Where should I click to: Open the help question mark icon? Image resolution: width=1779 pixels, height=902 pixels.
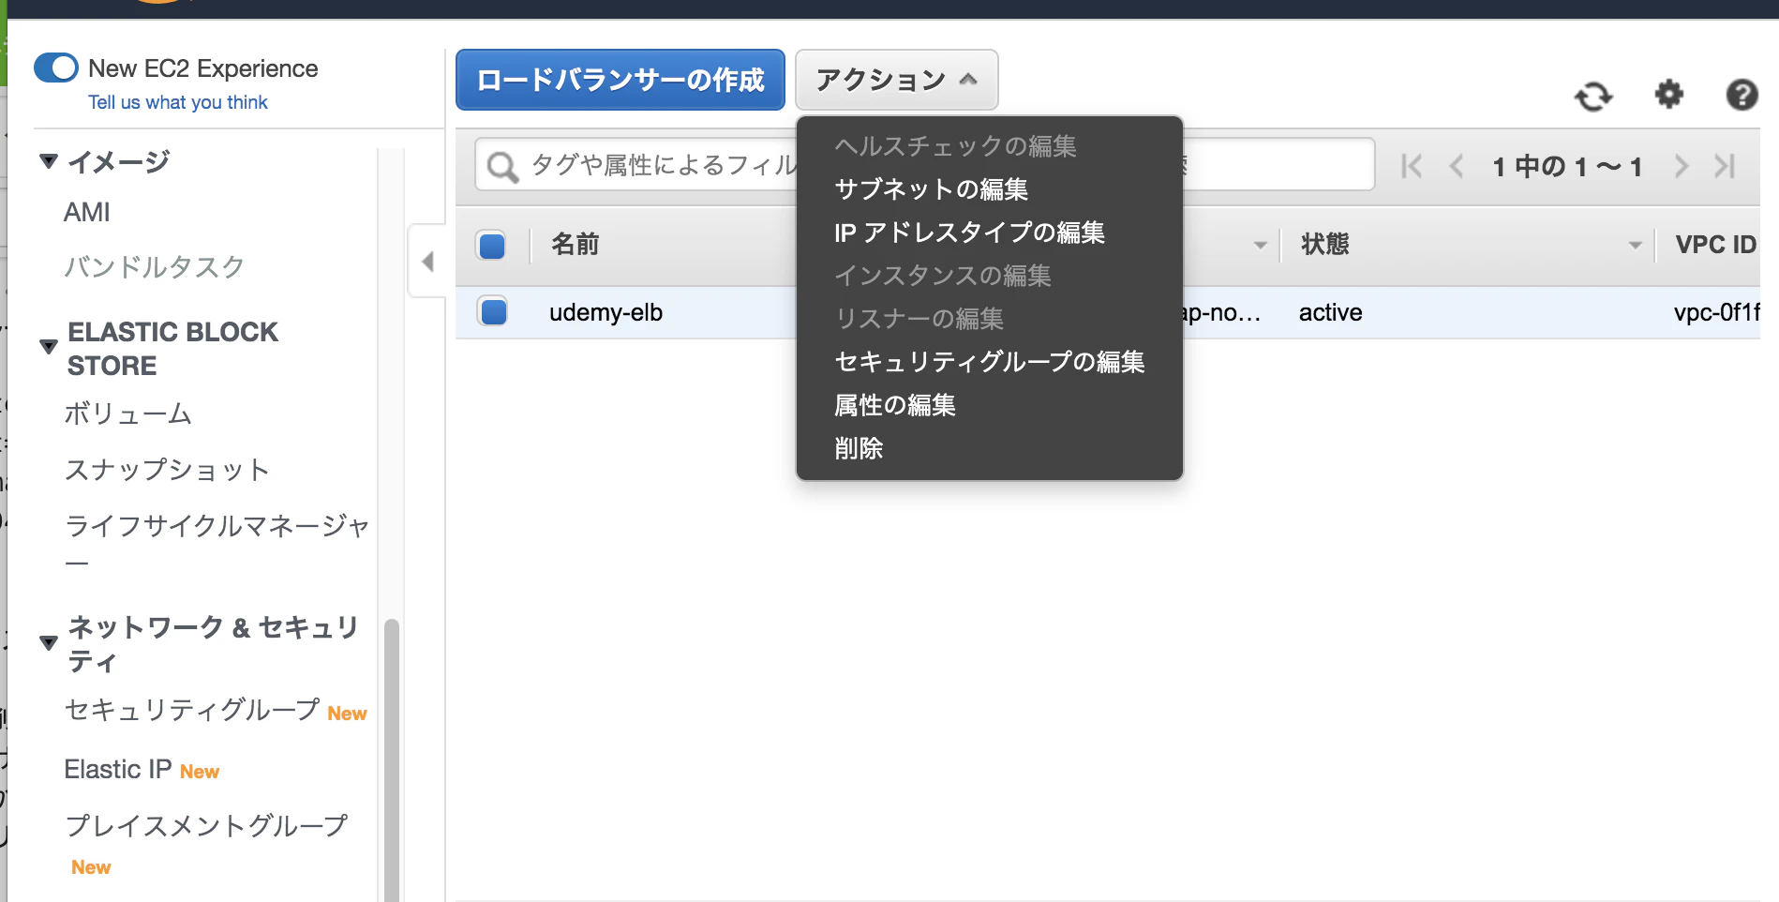(1742, 95)
